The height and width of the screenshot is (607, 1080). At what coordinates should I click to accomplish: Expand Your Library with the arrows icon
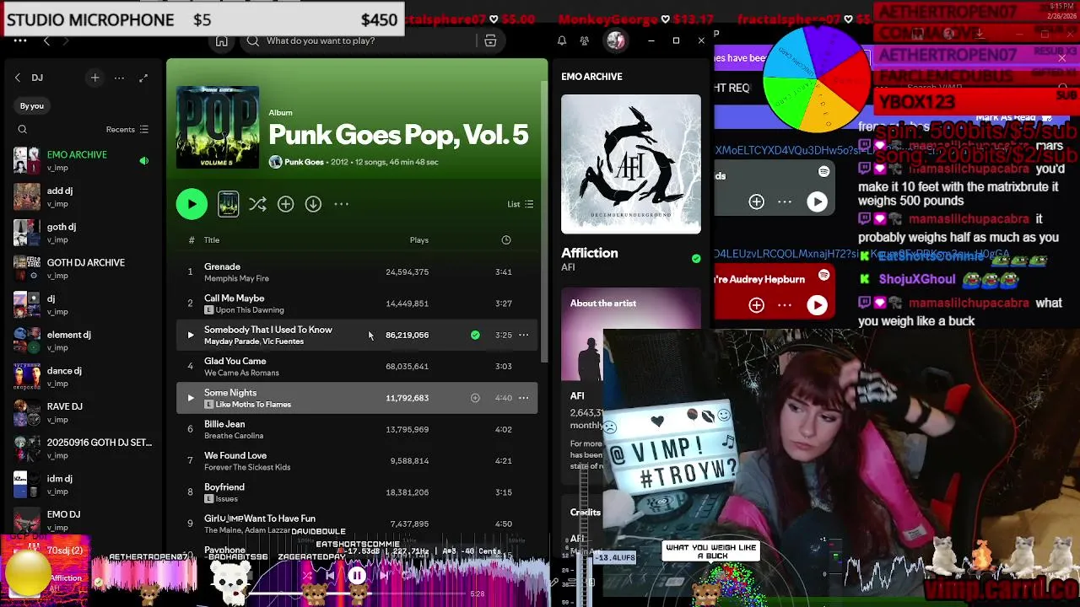pos(143,78)
